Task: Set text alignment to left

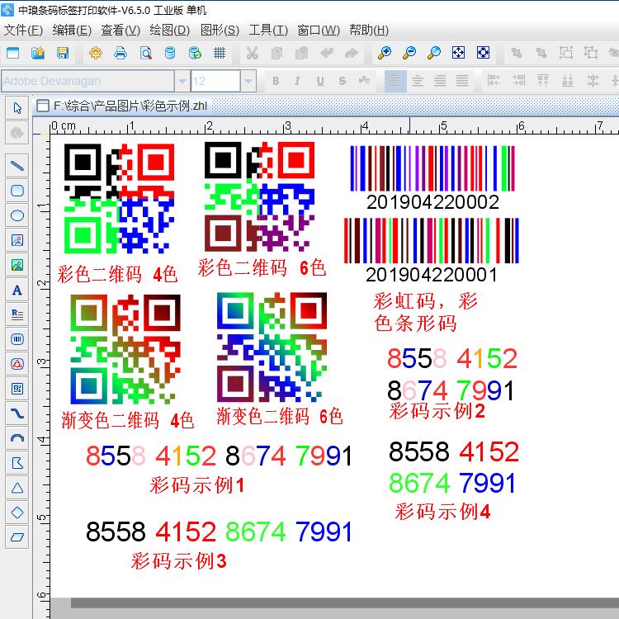Action: (395, 81)
